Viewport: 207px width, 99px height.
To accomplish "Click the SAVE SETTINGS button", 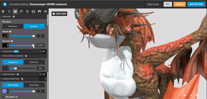I will pos(196,4).
